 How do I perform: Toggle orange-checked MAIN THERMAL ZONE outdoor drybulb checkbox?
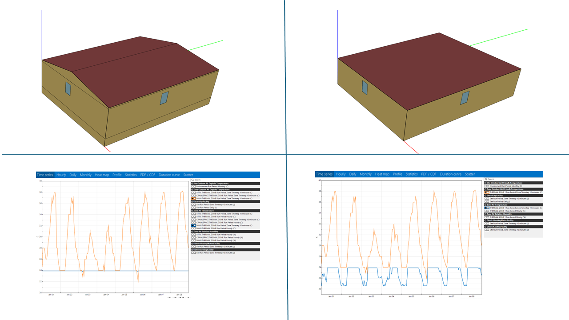(192, 198)
